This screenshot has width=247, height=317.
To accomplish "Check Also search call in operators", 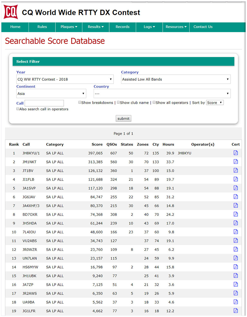I will pos(18,109).
